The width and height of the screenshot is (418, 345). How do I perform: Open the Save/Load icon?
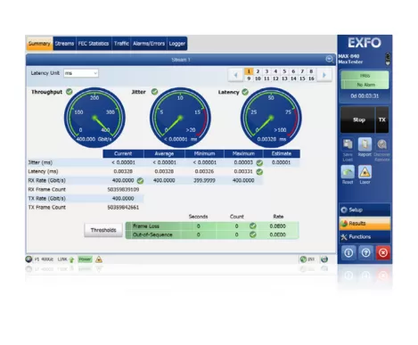tap(348, 144)
